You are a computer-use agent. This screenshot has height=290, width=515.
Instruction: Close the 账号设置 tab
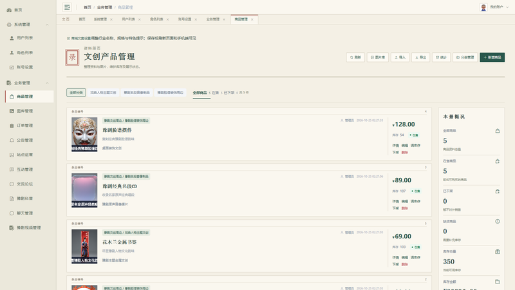click(196, 19)
